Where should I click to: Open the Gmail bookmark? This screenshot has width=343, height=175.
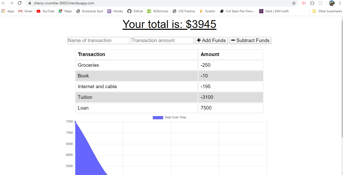tap(25, 11)
